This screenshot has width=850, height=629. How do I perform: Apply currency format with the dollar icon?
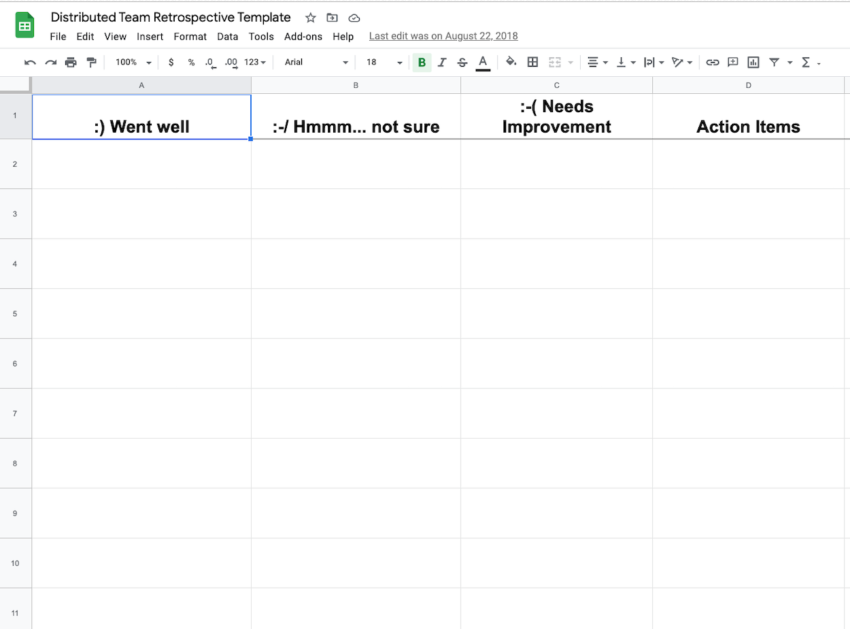(171, 62)
